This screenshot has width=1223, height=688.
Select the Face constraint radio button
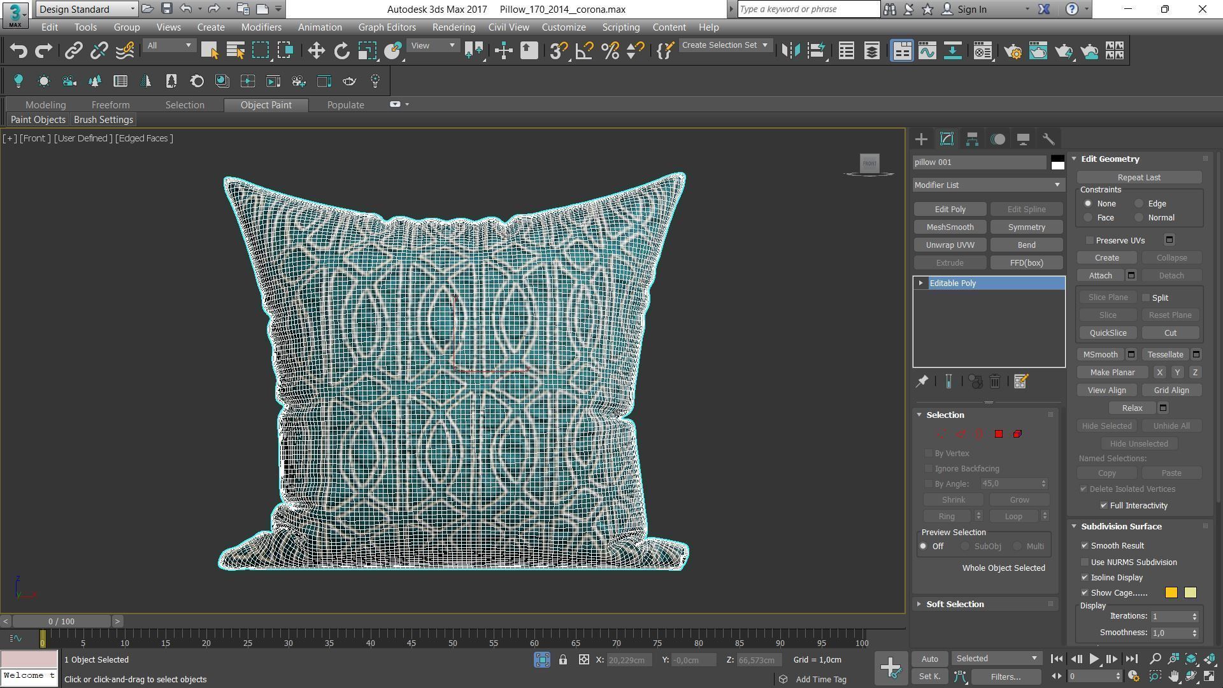(x=1088, y=218)
